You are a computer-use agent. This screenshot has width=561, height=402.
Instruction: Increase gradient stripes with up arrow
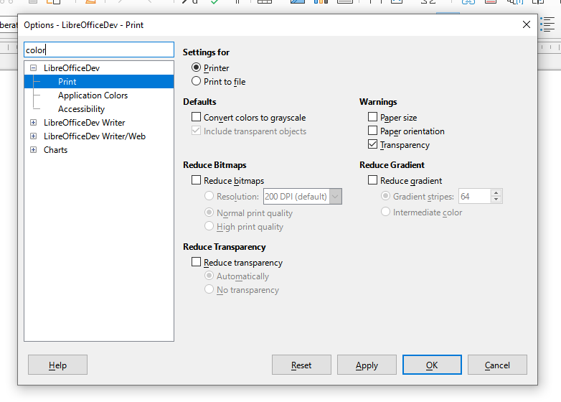[x=496, y=193]
